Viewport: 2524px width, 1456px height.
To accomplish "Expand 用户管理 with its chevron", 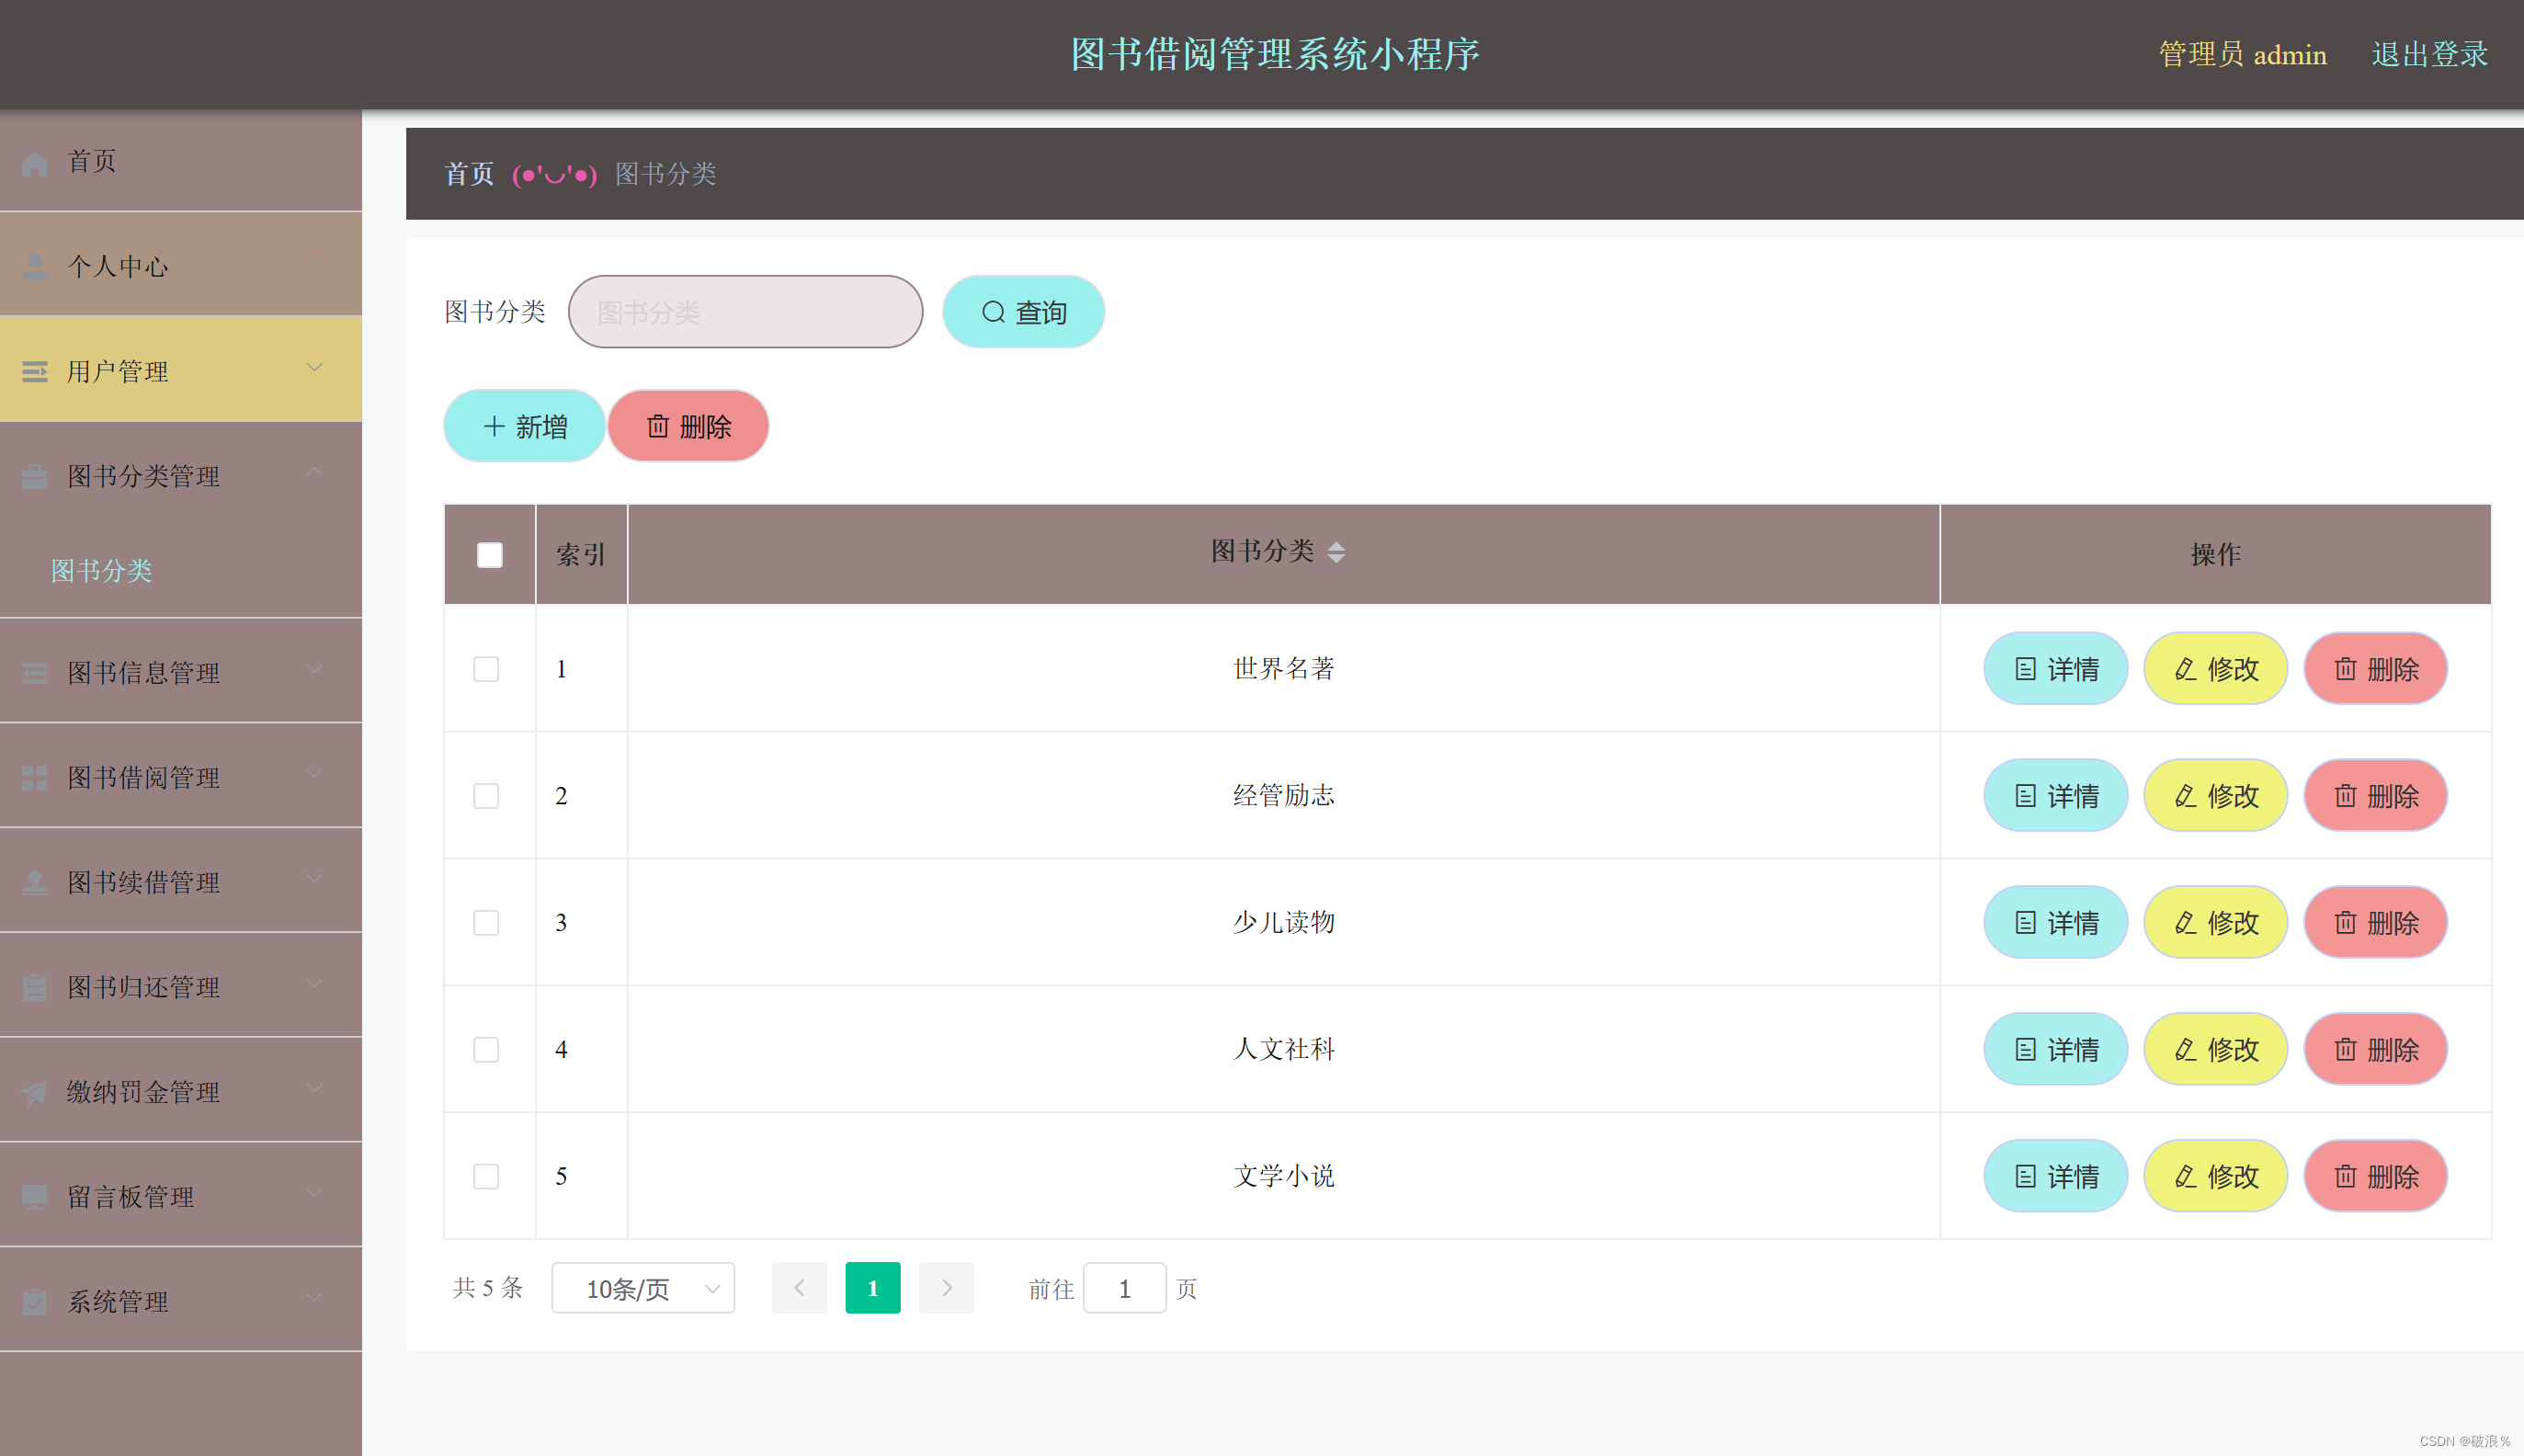I will pyautogui.click(x=314, y=368).
